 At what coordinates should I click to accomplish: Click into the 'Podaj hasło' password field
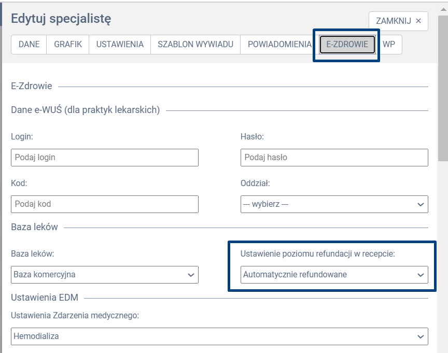(x=334, y=158)
